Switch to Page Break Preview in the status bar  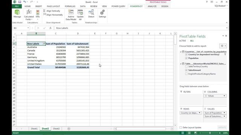click(195, 133)
